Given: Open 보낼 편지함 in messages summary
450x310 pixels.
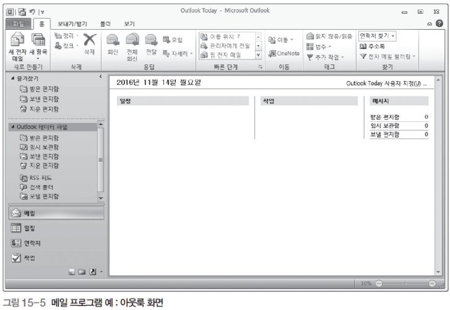Looking at the screenshot, I should 399,134.
